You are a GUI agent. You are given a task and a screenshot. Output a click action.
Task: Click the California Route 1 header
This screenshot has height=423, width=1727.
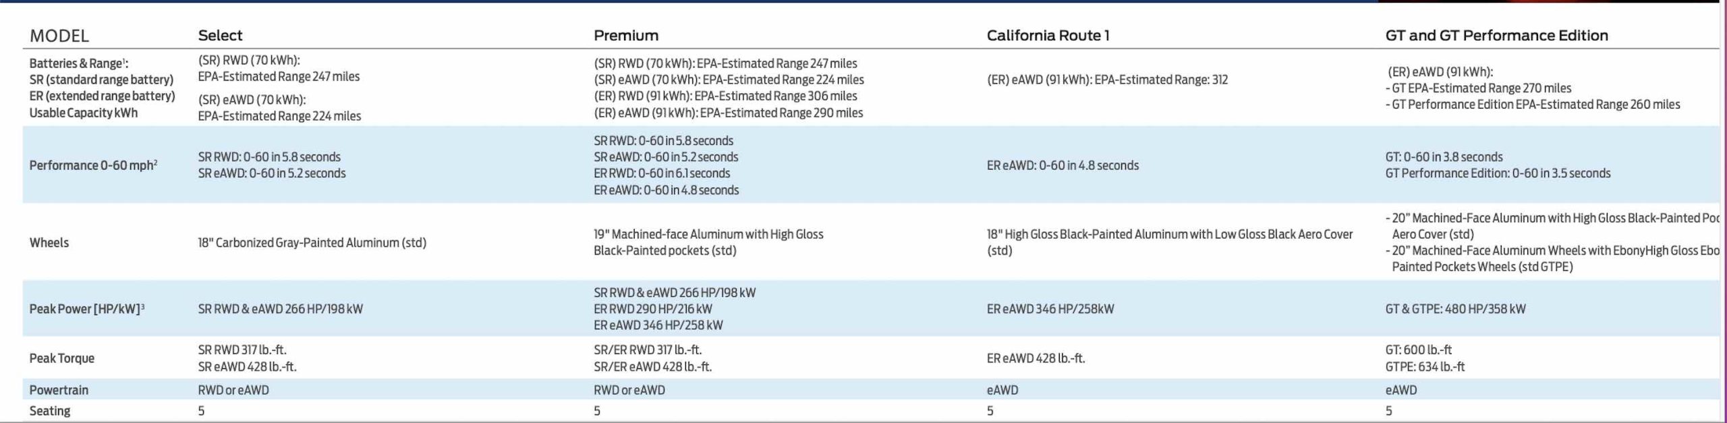click(x=1048, y=35)
